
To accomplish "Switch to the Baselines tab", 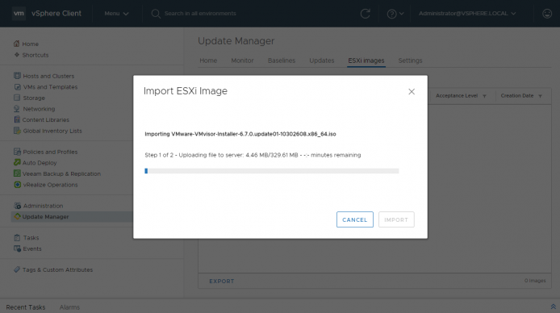I will (282, 61).
